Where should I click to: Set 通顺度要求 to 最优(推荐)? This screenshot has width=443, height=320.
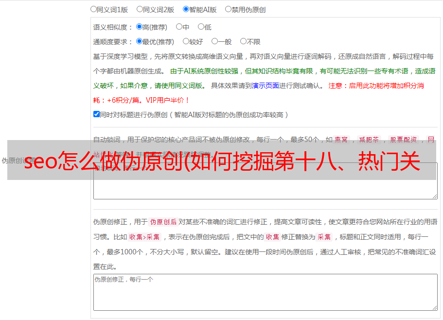[x=139, y=41]
